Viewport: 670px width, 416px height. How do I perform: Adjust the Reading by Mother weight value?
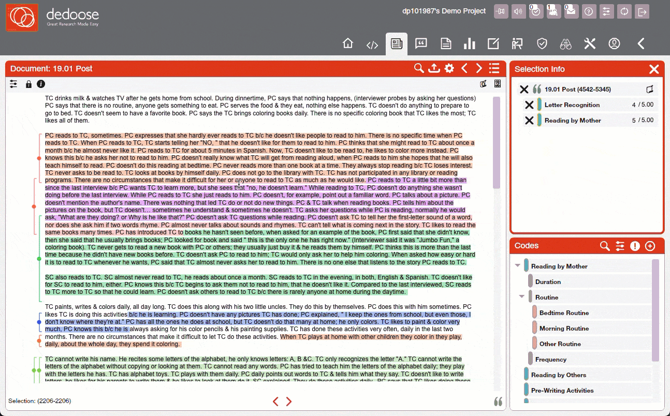(x=642, y=120)
